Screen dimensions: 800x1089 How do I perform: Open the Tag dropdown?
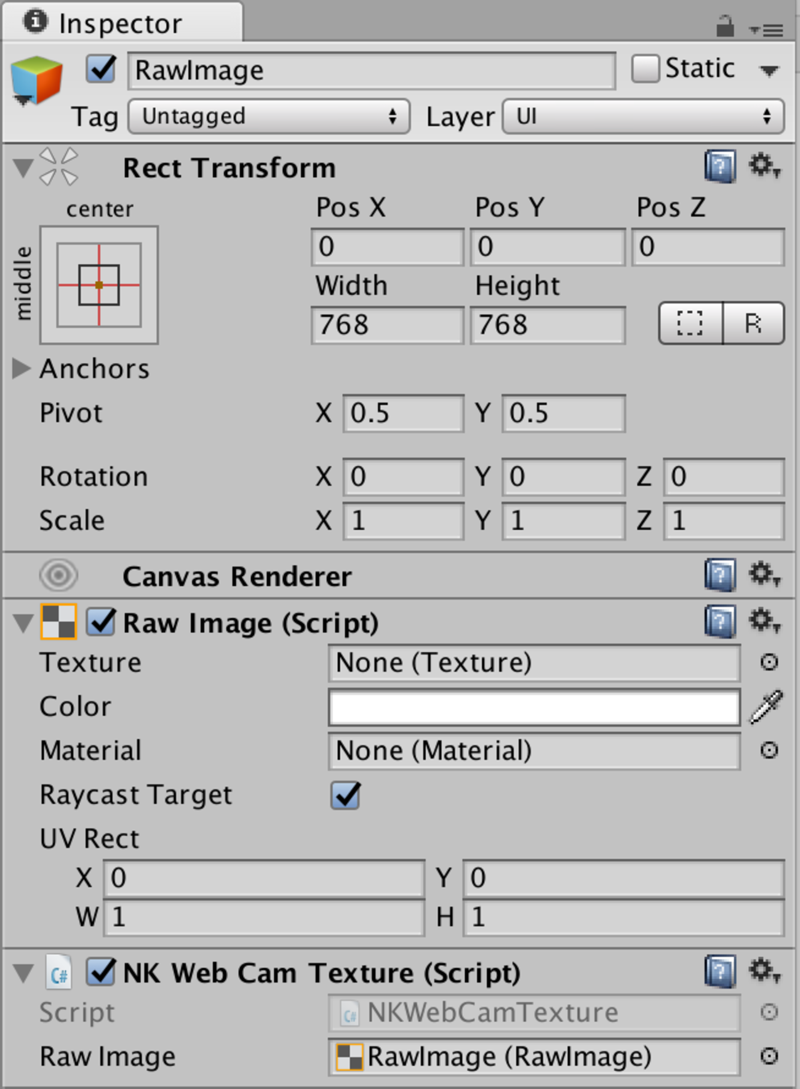pos(269,116)
